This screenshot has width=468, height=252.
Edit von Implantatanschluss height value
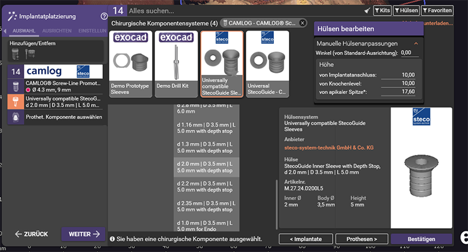(x=398, y=75)
